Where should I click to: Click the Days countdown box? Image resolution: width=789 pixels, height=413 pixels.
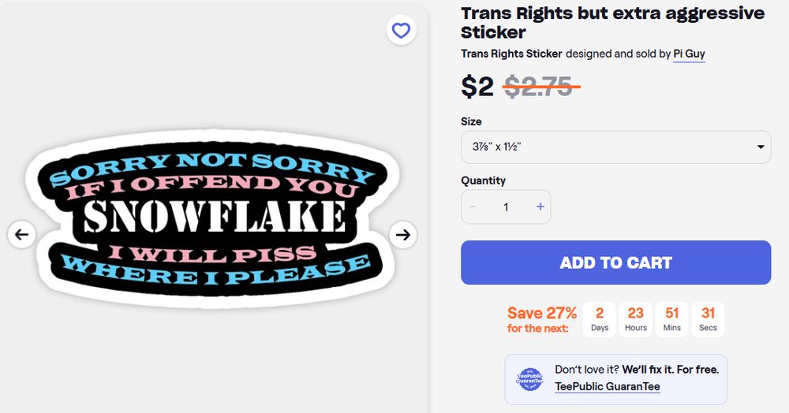pyautogui.click(x=600, y=319)
